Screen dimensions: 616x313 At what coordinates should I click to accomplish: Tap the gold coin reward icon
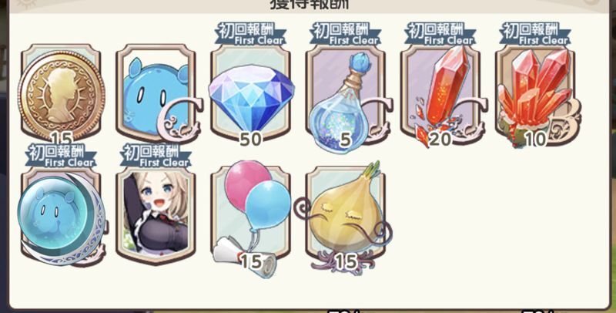(62, 93)
